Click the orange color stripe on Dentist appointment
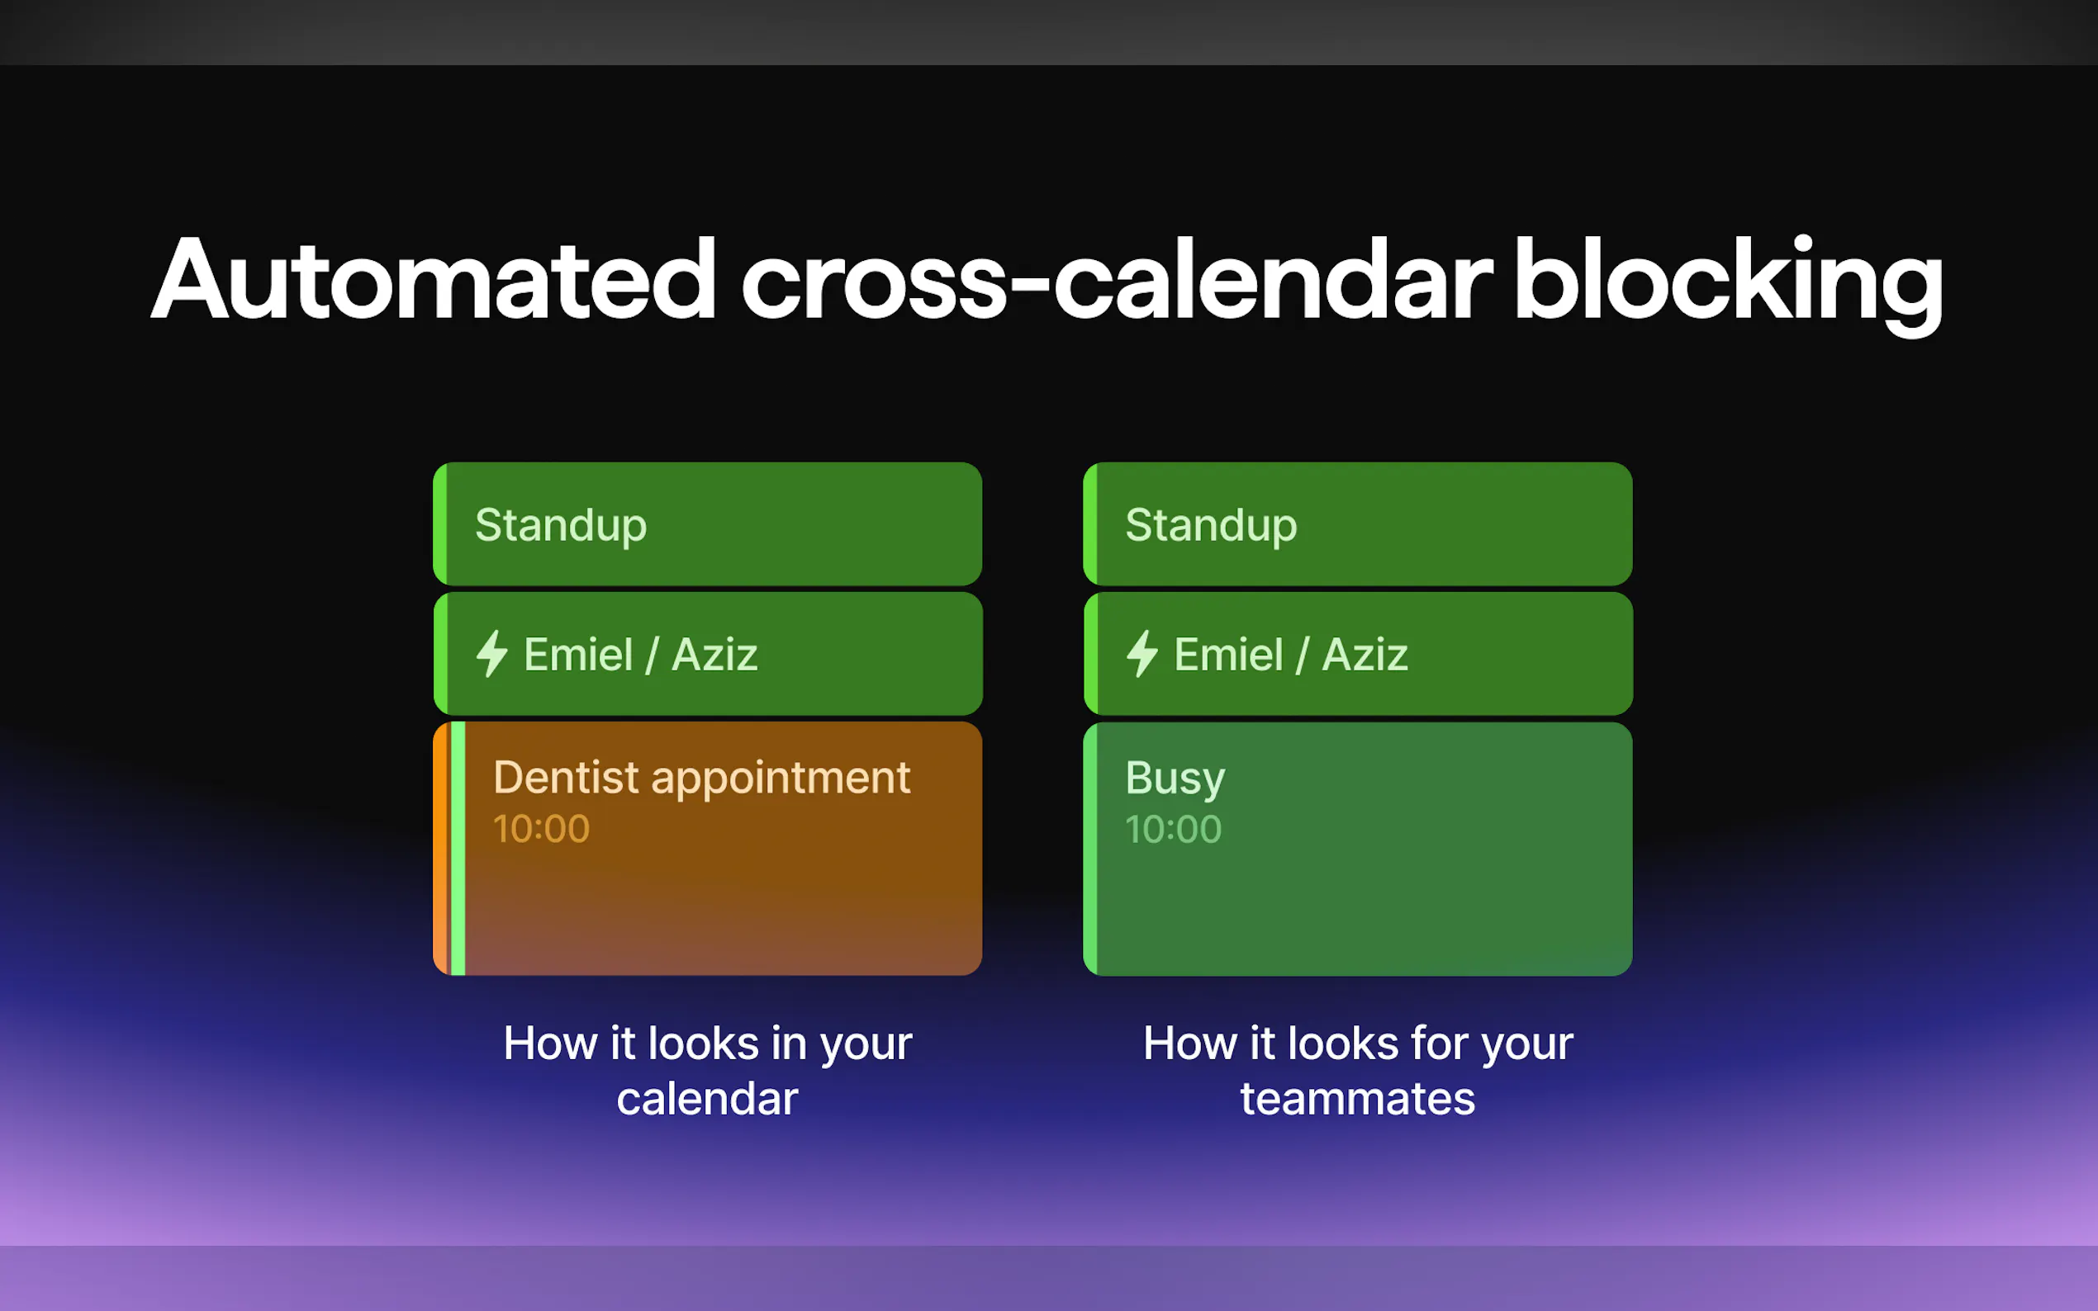The width and height of the screenshot is (2098, 1311). [441, 848]
